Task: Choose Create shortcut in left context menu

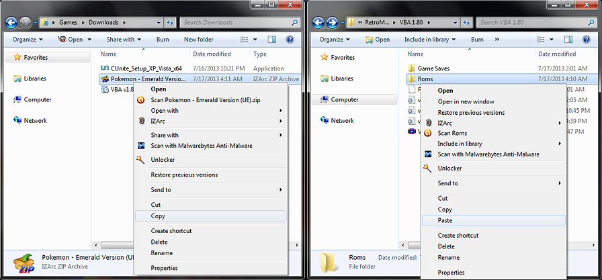Action: coord(211,231)
